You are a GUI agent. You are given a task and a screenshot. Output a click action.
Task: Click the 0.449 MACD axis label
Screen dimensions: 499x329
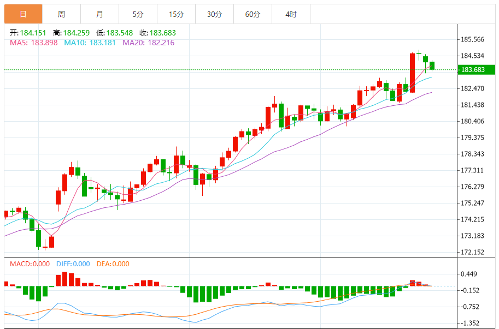[469, 274]
